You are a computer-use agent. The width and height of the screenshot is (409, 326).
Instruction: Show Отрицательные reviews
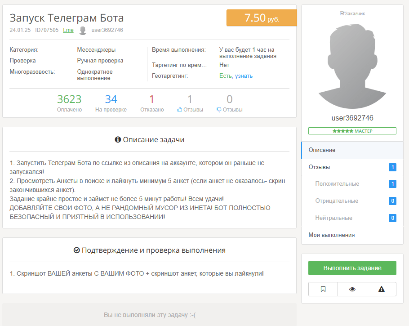coord(352,201)
